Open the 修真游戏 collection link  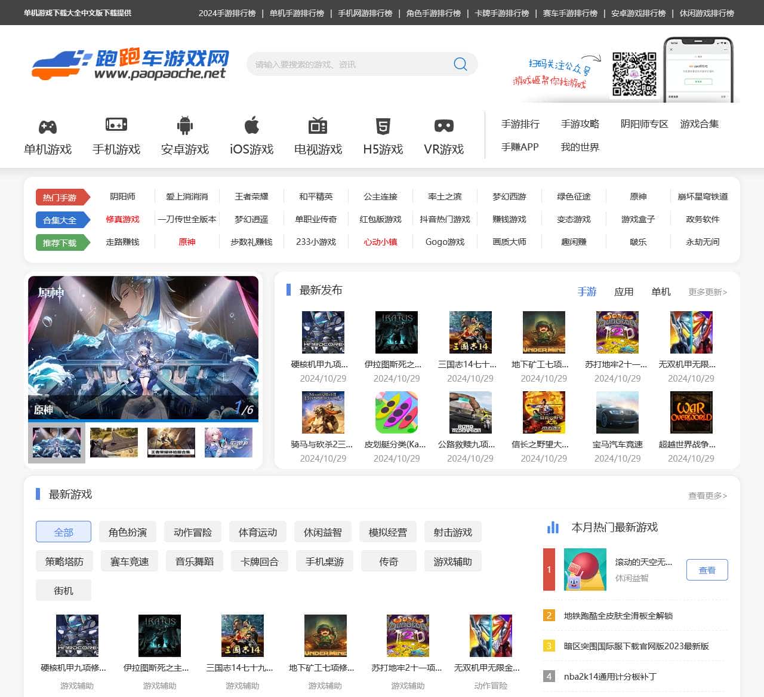pyautogui.click(x=122, y=219)
